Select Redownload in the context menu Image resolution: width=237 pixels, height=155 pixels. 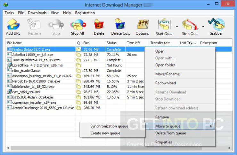tap(166, 83)
